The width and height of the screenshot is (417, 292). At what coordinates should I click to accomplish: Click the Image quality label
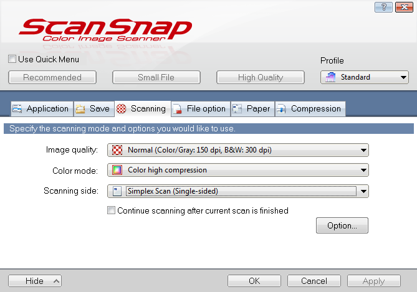tap(72, 150)
